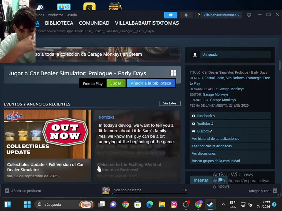Open the Productos menu

(56, 15)
